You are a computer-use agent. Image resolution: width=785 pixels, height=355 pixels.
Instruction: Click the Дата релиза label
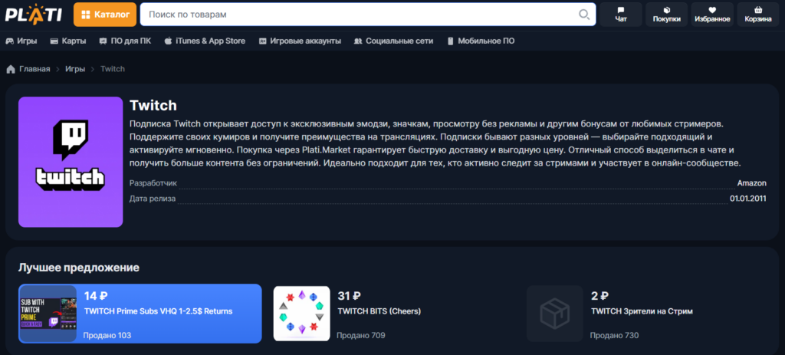coord(153,199)
